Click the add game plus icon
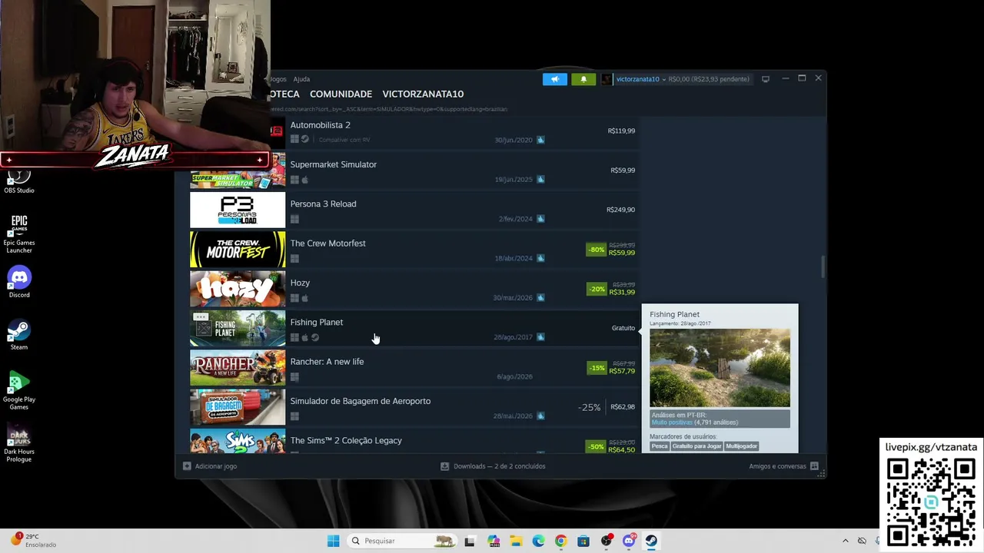This screenshot has height=553, width=984. point(187,466)
